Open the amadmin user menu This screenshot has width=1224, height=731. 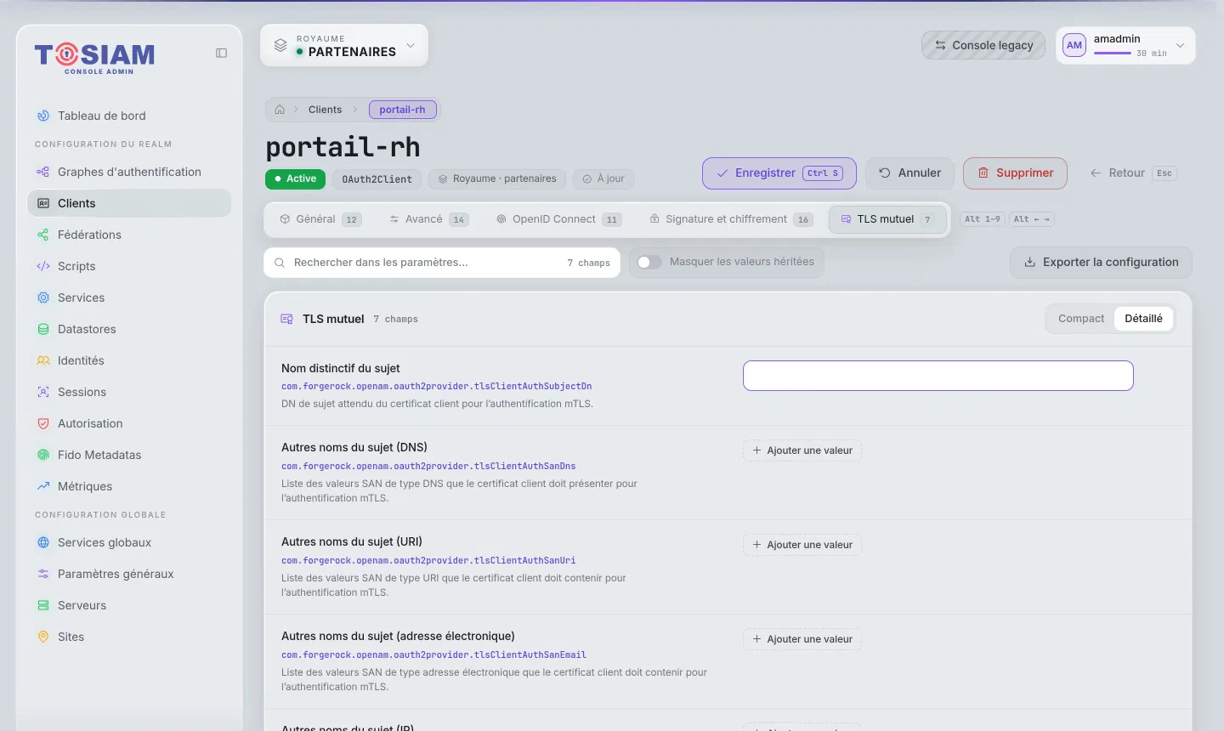pyautogui.click(x=1125, y=46)
